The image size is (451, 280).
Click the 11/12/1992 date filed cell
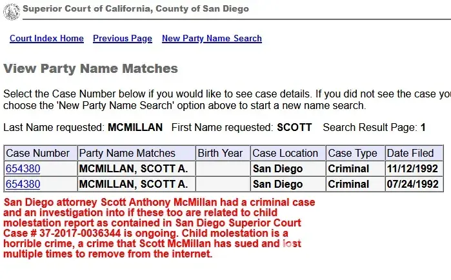pos(412,169)
